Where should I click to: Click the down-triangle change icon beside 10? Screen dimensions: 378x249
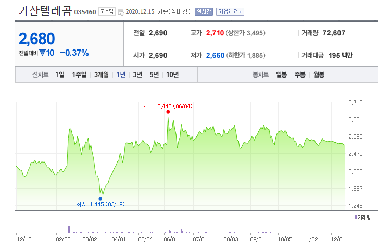[x=42, y=53]
